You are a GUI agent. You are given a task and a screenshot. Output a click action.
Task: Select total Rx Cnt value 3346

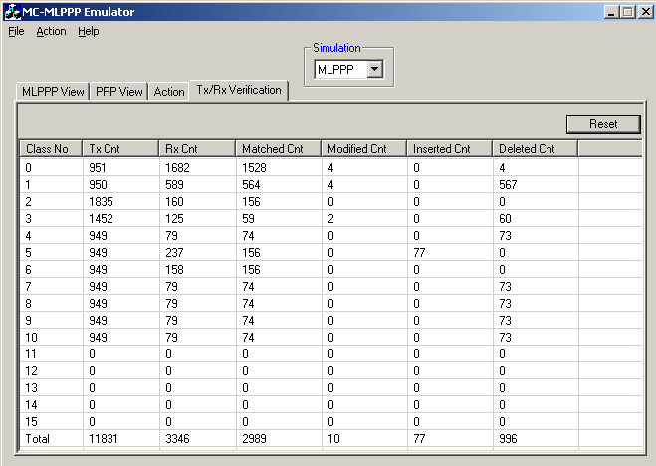coord(177,439)
